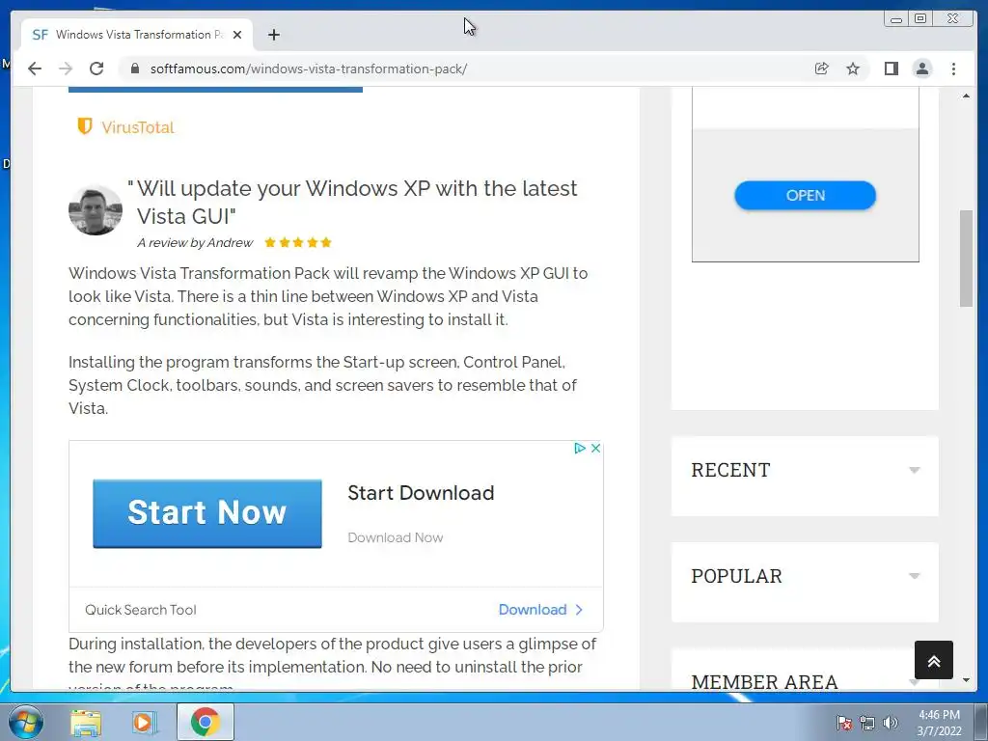Open the Windows Start menu orb
Image resolution: width=988 pixels, height=741 pixels.
tap(25, 722)
